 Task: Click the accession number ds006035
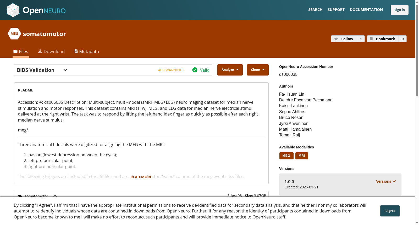click(288, 74)
